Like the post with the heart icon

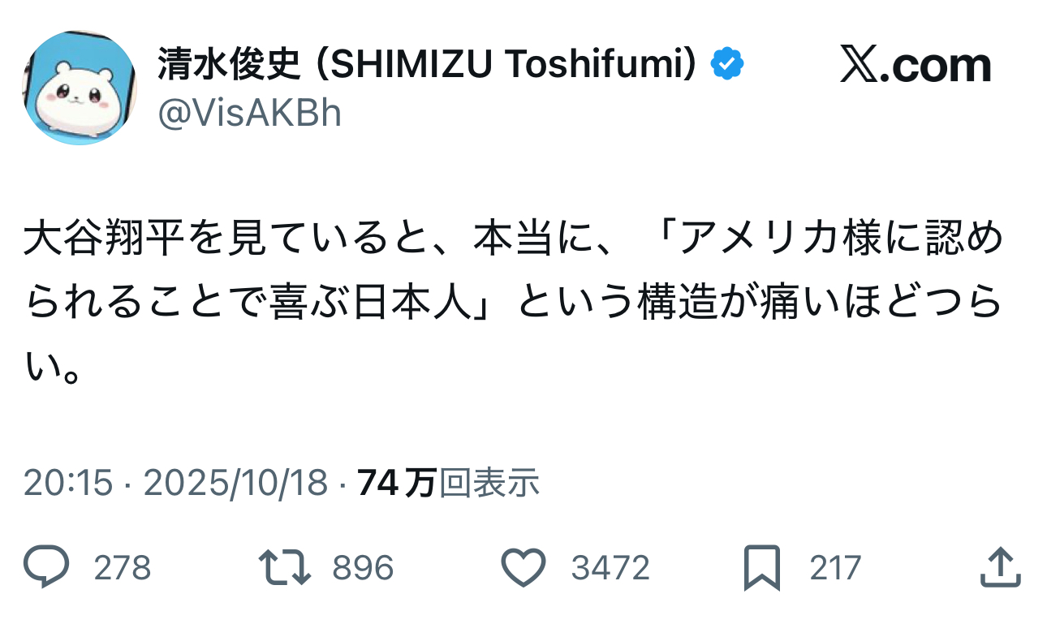(523, 567)
